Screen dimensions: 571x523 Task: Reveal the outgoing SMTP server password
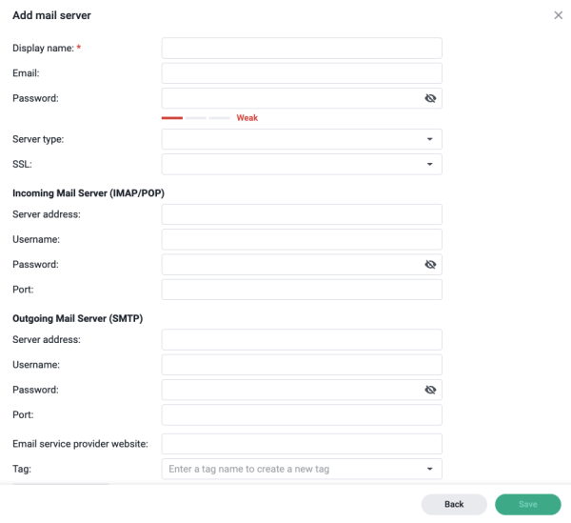[430, 390]
